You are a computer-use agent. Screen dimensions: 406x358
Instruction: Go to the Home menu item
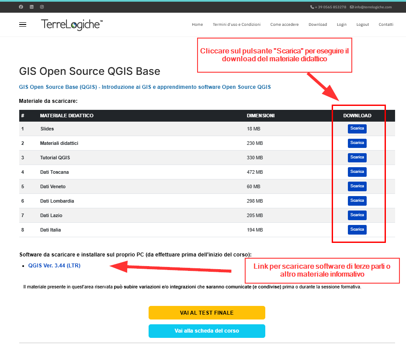197,25
